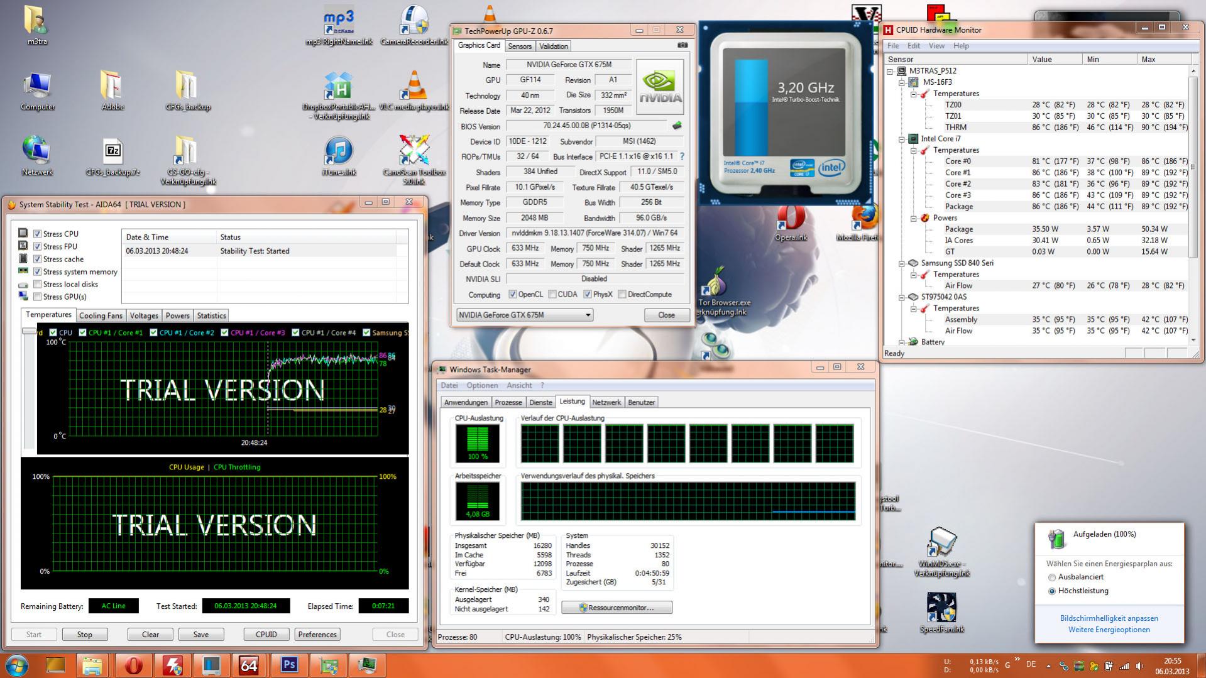Open the iTunes desktop shortcut
Viewport: 1206px width, 678px height.
click(339, 156)
